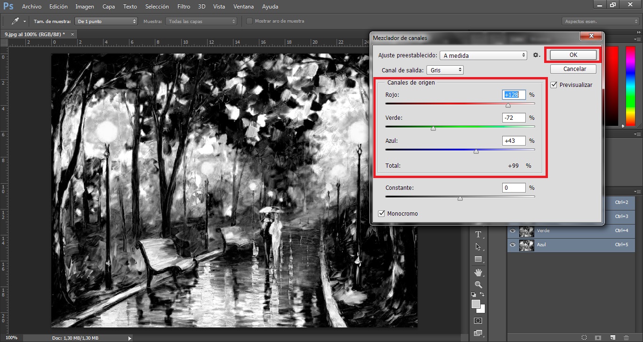
Task: Close the 9.jpg document tab
Action: (73, 34)
